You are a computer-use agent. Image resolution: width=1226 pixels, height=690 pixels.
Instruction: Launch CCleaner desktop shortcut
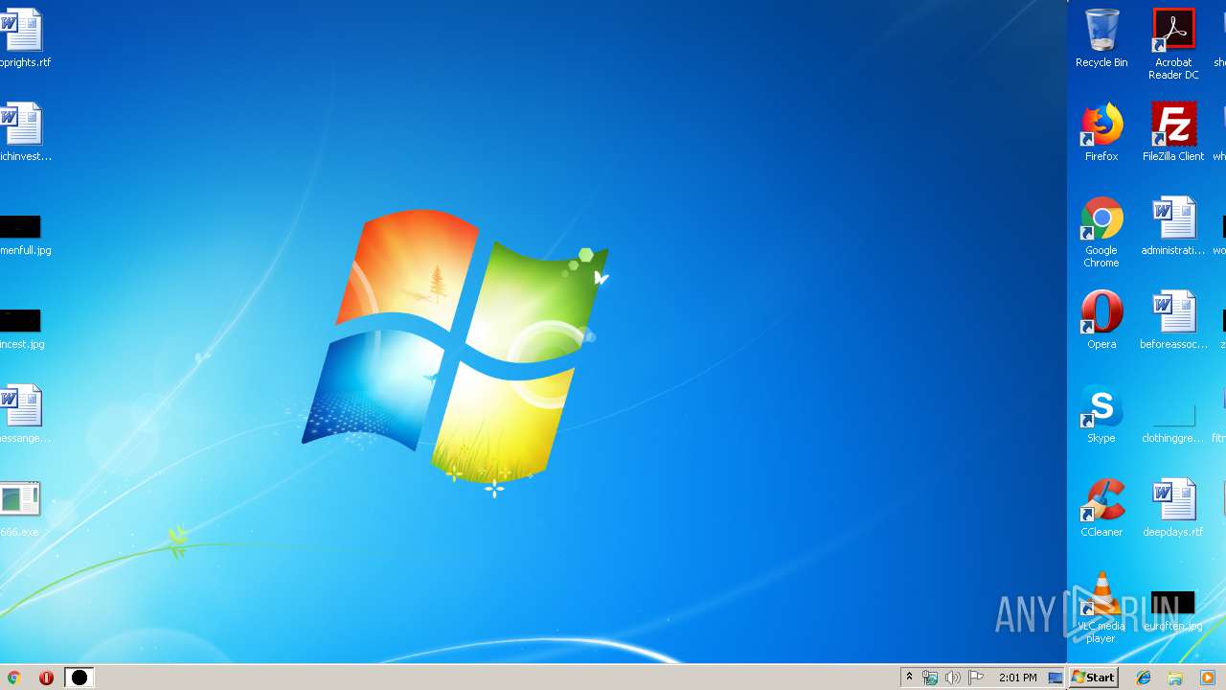pos(1101,508)
